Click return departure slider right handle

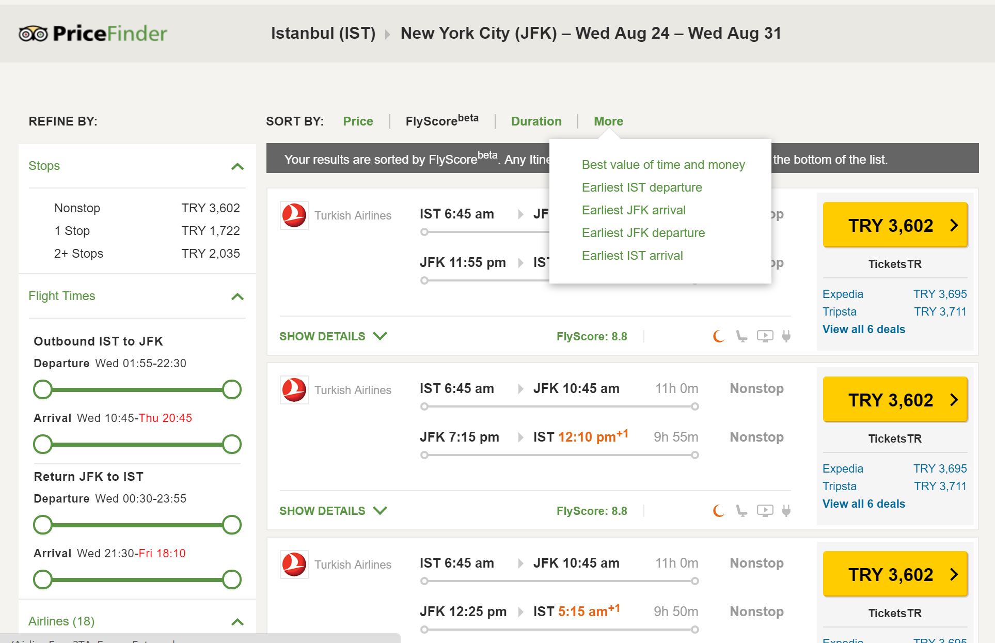pos(232,525)
